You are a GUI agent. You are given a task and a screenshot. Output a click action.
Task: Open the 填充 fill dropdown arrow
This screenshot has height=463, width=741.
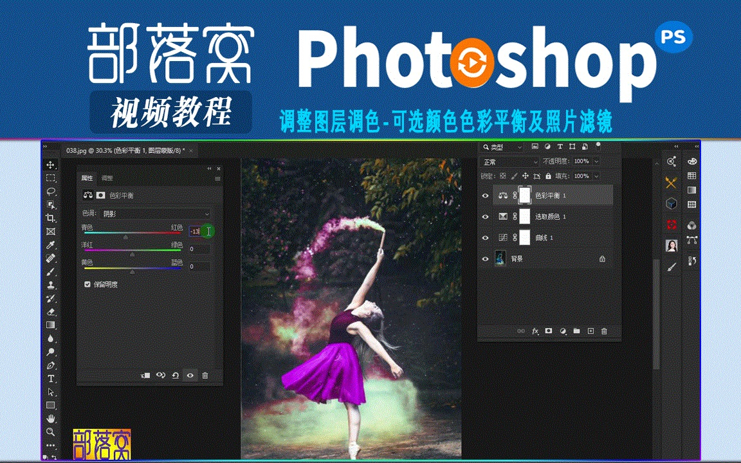point(596,176)
